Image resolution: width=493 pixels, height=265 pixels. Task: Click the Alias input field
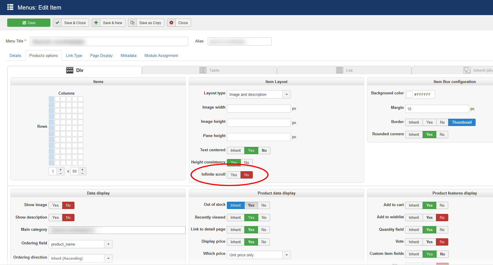(x=240, y=42)
